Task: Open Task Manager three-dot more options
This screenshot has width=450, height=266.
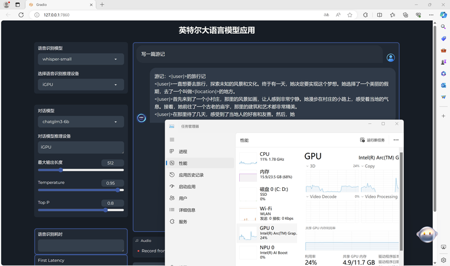Action: coord(396,140)
